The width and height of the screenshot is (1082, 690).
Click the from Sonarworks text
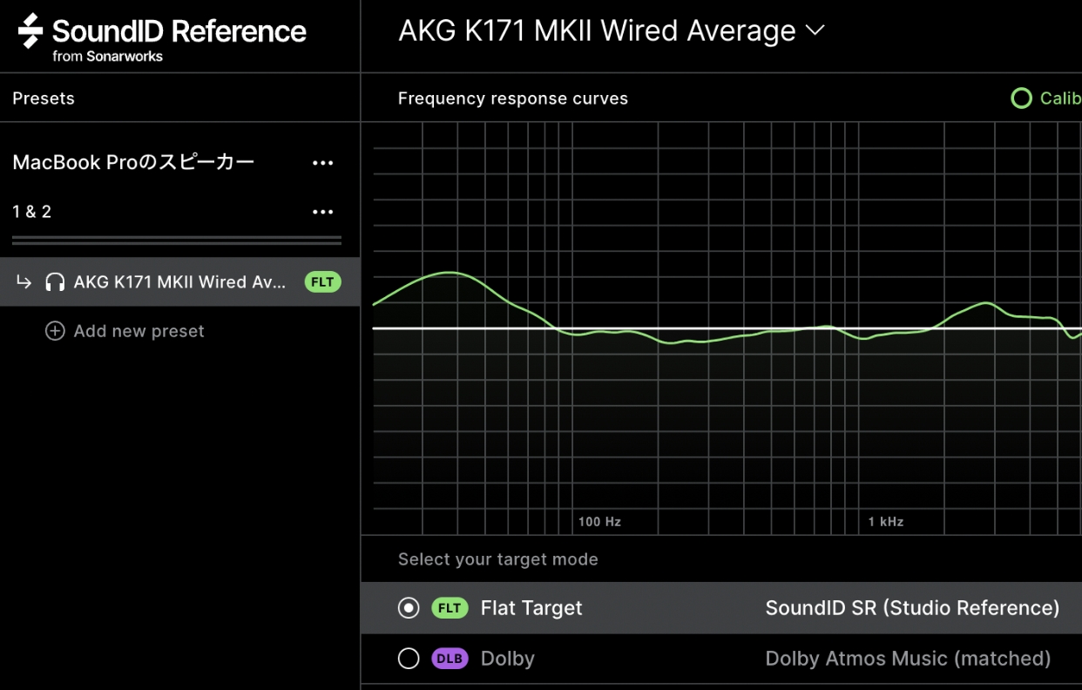pyautogui.click(x=108, y=57)
